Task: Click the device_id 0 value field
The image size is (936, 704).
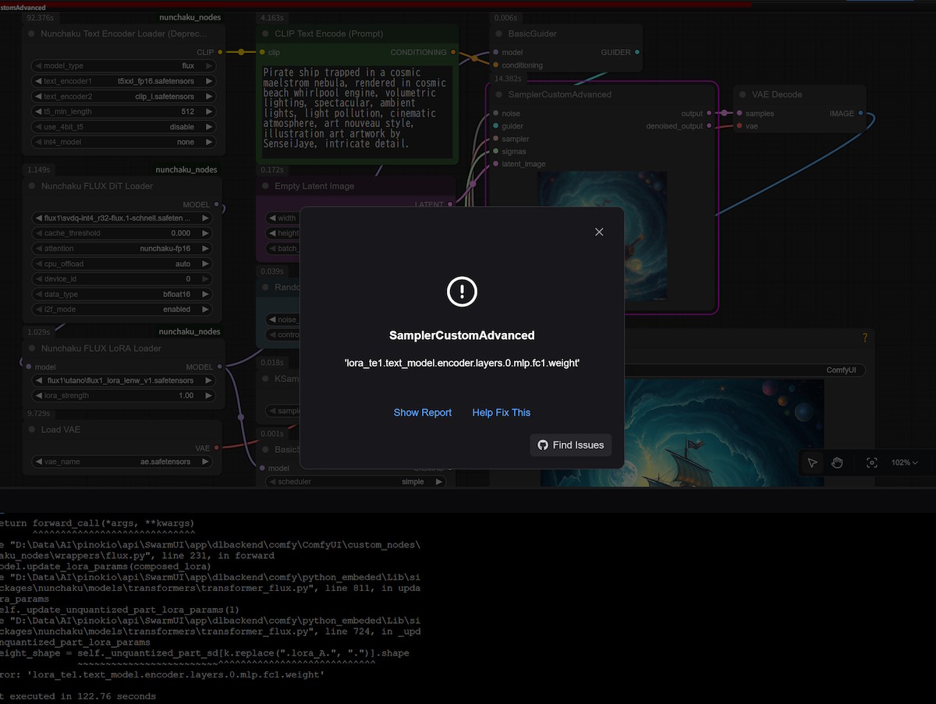Action: click(x=122, y=279)
